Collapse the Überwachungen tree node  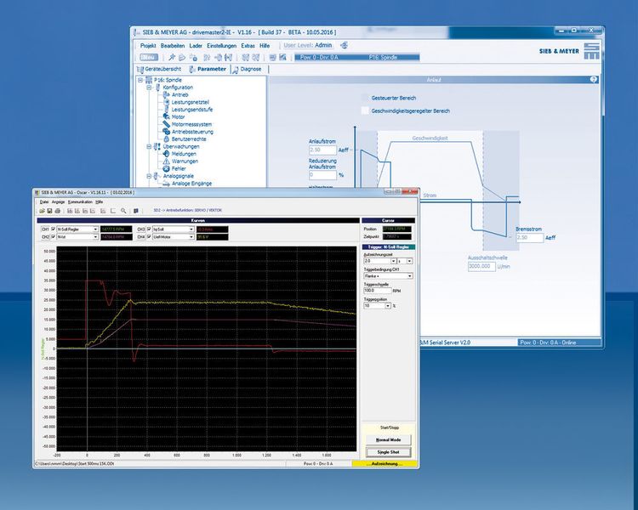[149, 146]
